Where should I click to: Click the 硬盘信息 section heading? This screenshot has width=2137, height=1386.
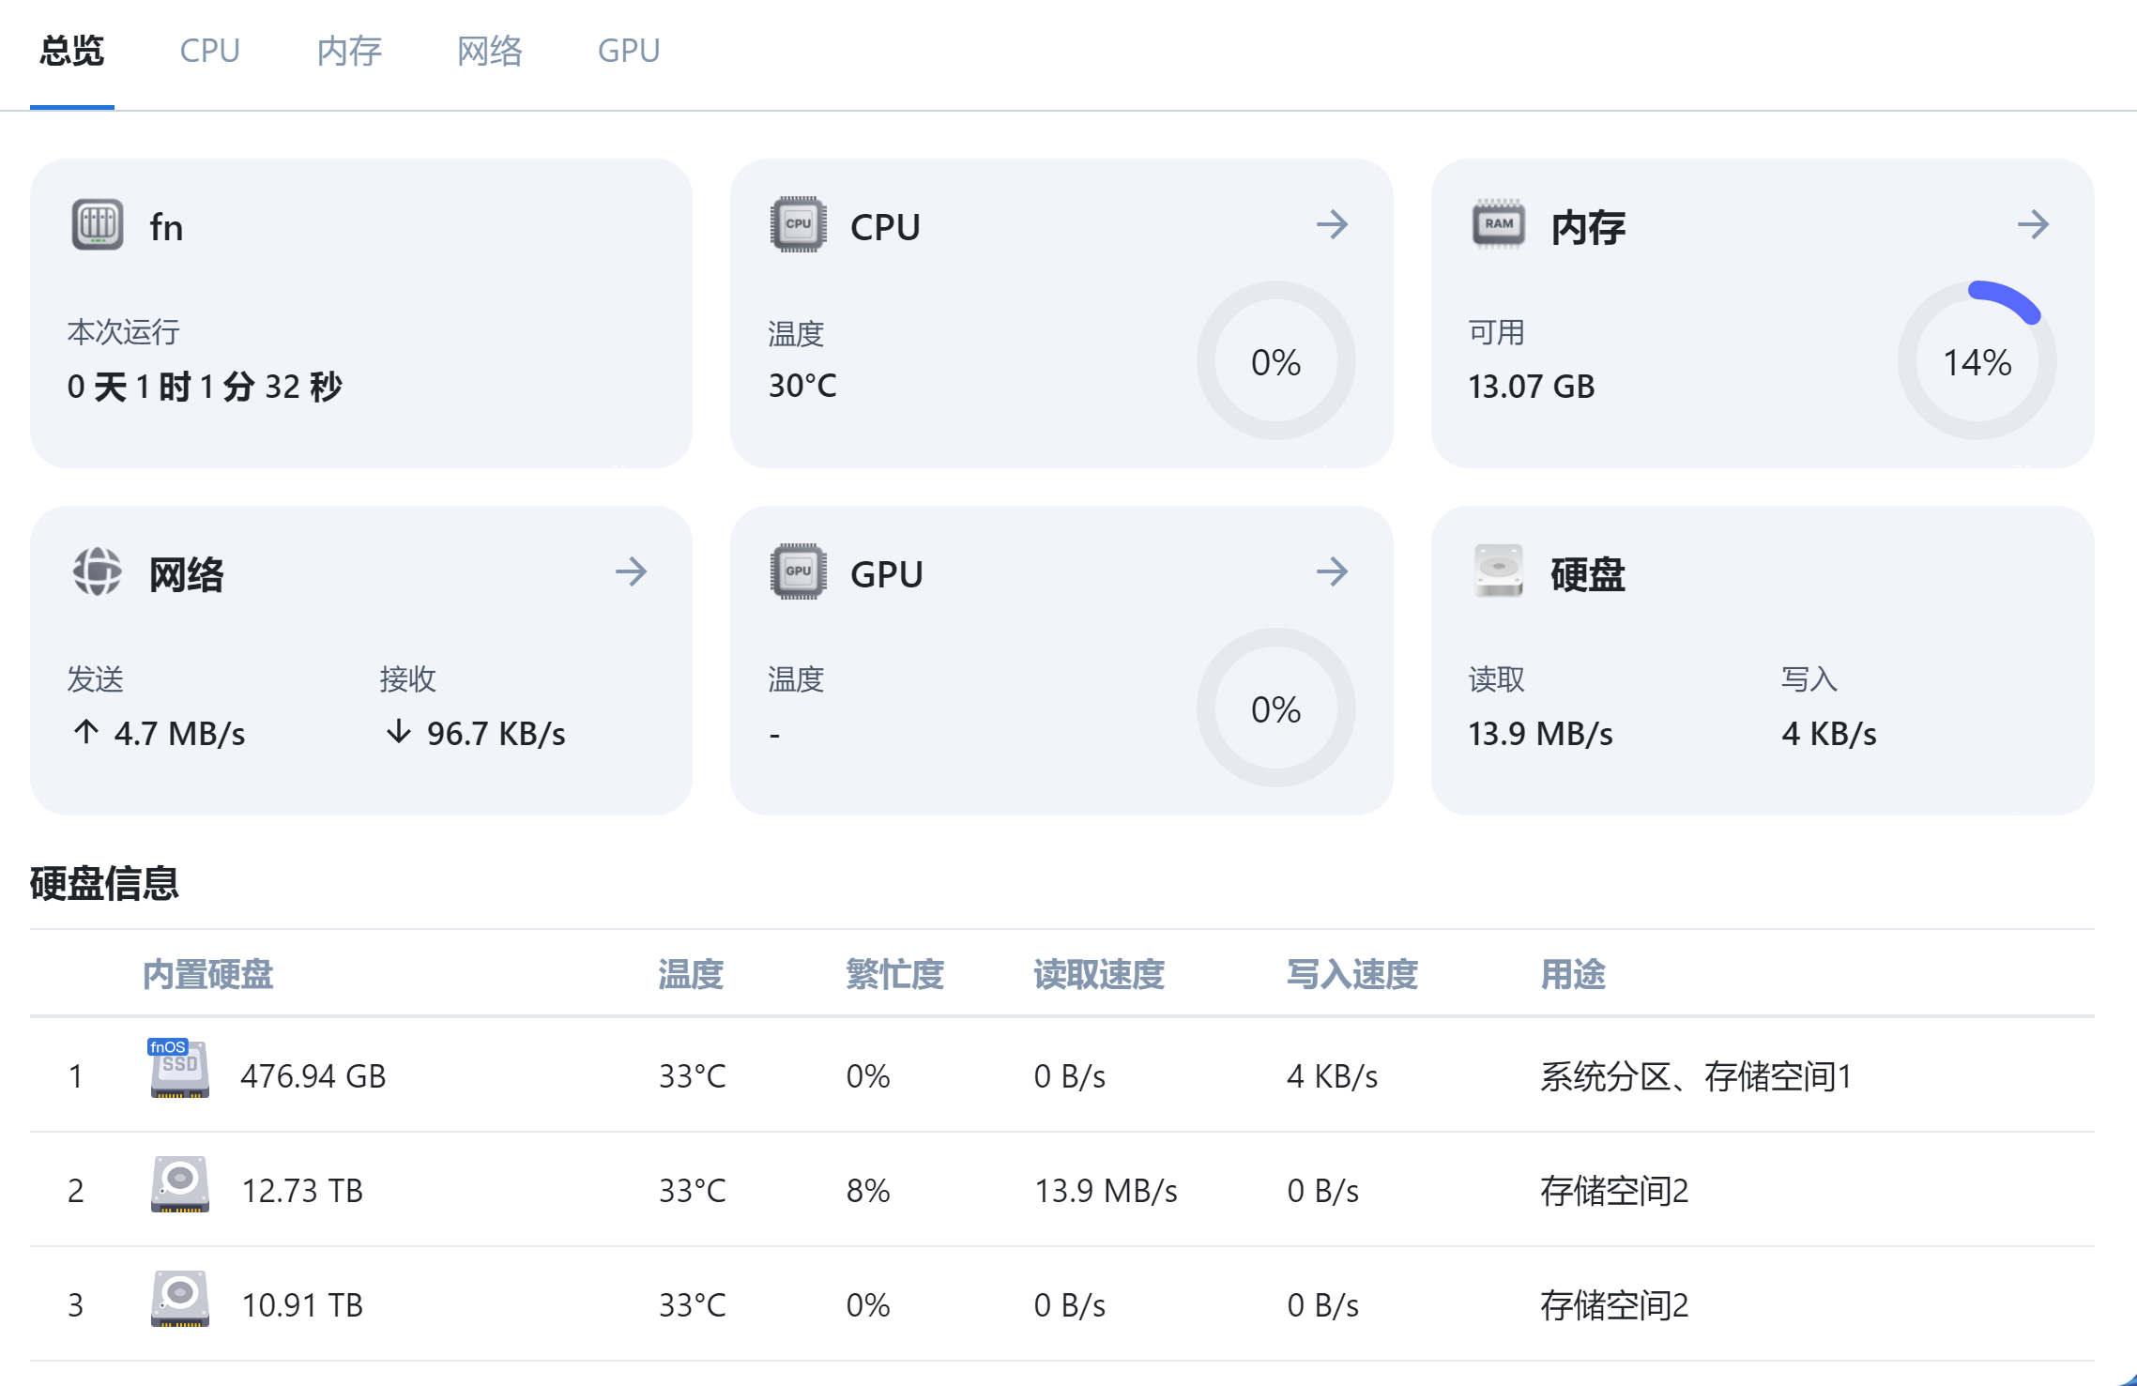(104, 884)
